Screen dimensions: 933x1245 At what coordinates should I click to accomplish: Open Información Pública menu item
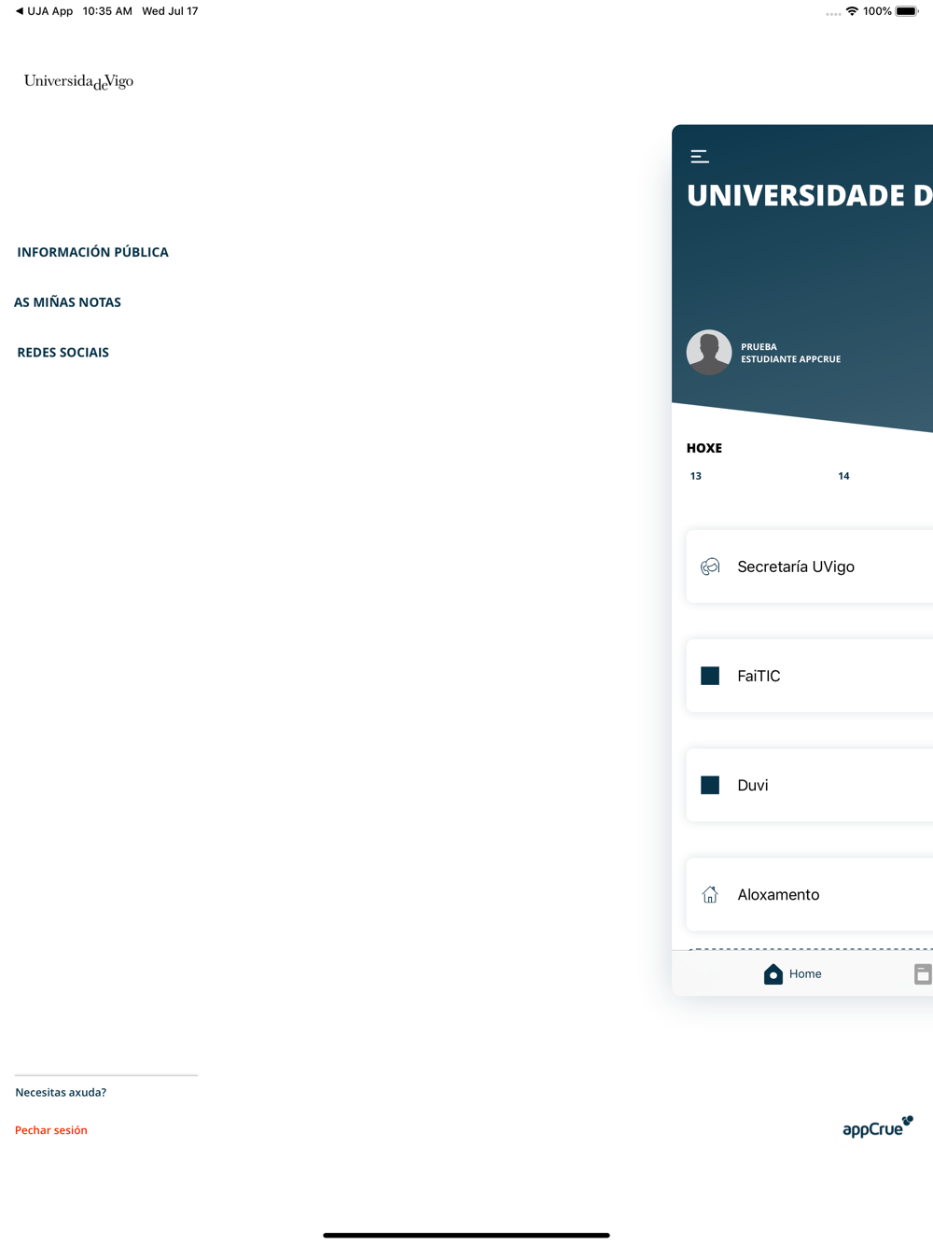pyautogui.click(x=92, y=252)
